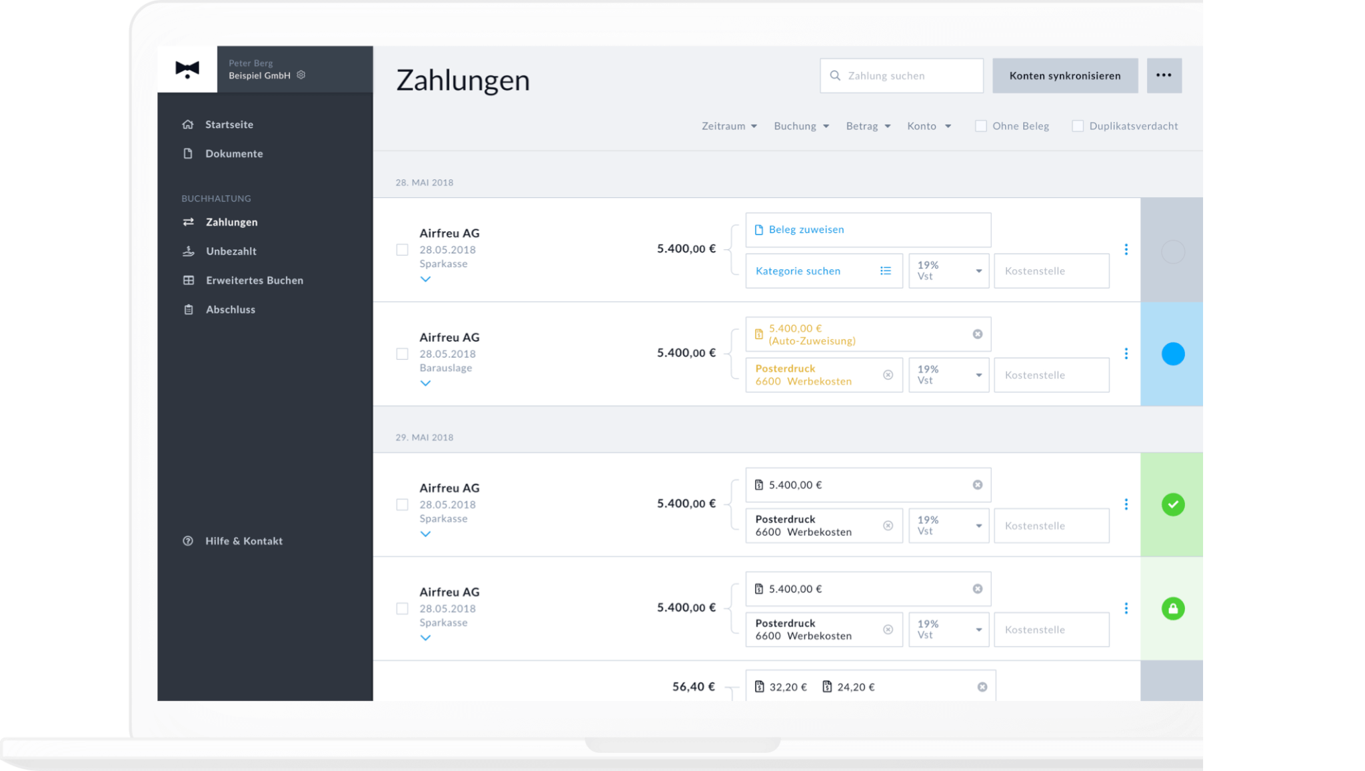Click Kostenstelle field in the checkmarked row
Image resolution: width=1365 pixels, height=771 pixels.
(x=1051, y=525)
